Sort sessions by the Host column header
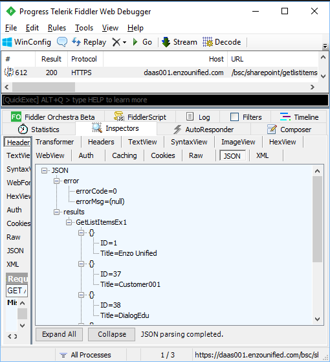This screenshot has width=330, height=362. (x=166, y=59)
